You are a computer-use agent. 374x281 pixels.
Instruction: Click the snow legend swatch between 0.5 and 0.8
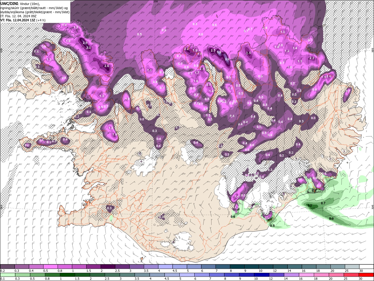(x=51, y=267)
